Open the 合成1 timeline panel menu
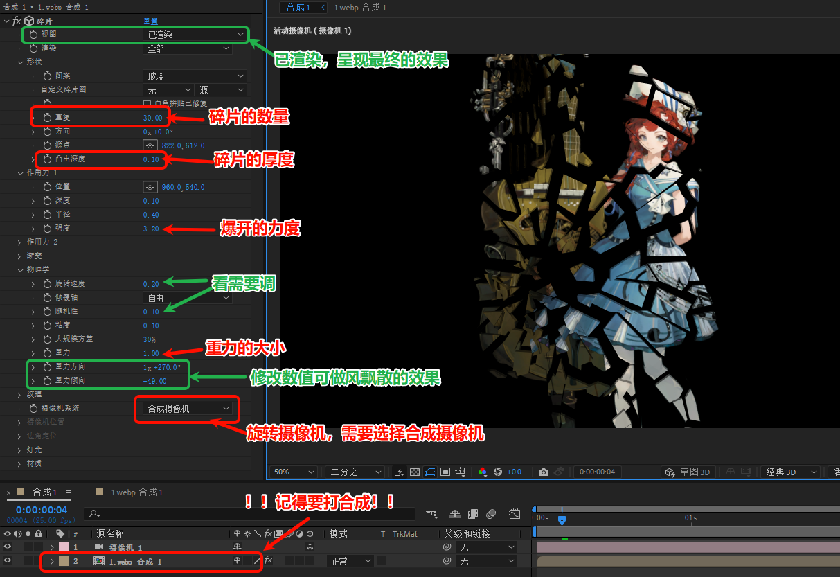This screenshot has width=840, height=577. click(69, 492)
